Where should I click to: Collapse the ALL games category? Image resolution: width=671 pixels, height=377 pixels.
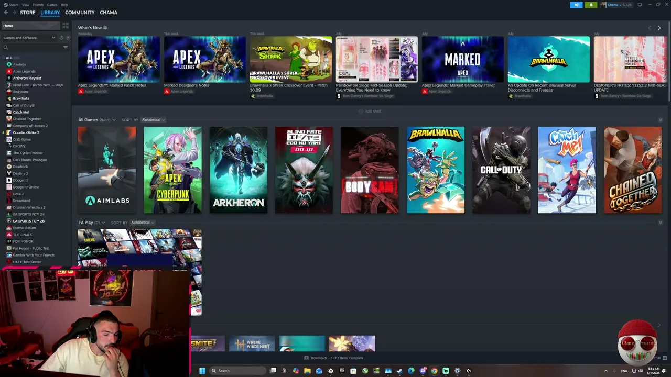pyautogui.click(x=4, y=58)
